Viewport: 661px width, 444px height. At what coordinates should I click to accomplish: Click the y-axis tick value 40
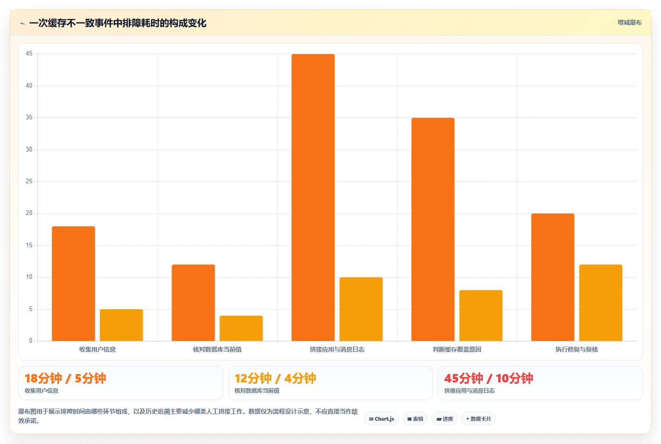click(29, 86)
